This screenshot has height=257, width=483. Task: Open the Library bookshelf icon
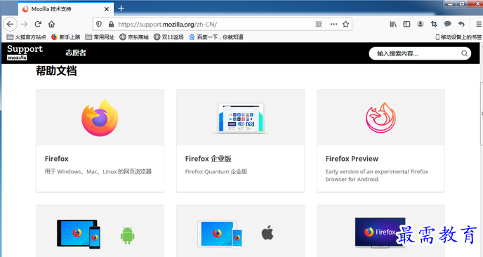[x=393, y=24]
